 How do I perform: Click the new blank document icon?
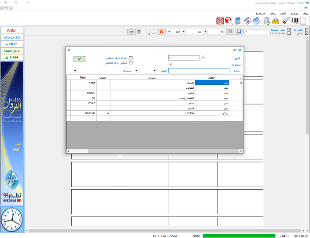pos(303,21)
